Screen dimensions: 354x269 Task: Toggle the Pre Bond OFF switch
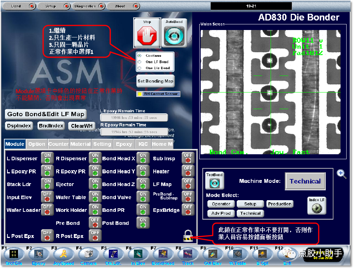(95, 222)
